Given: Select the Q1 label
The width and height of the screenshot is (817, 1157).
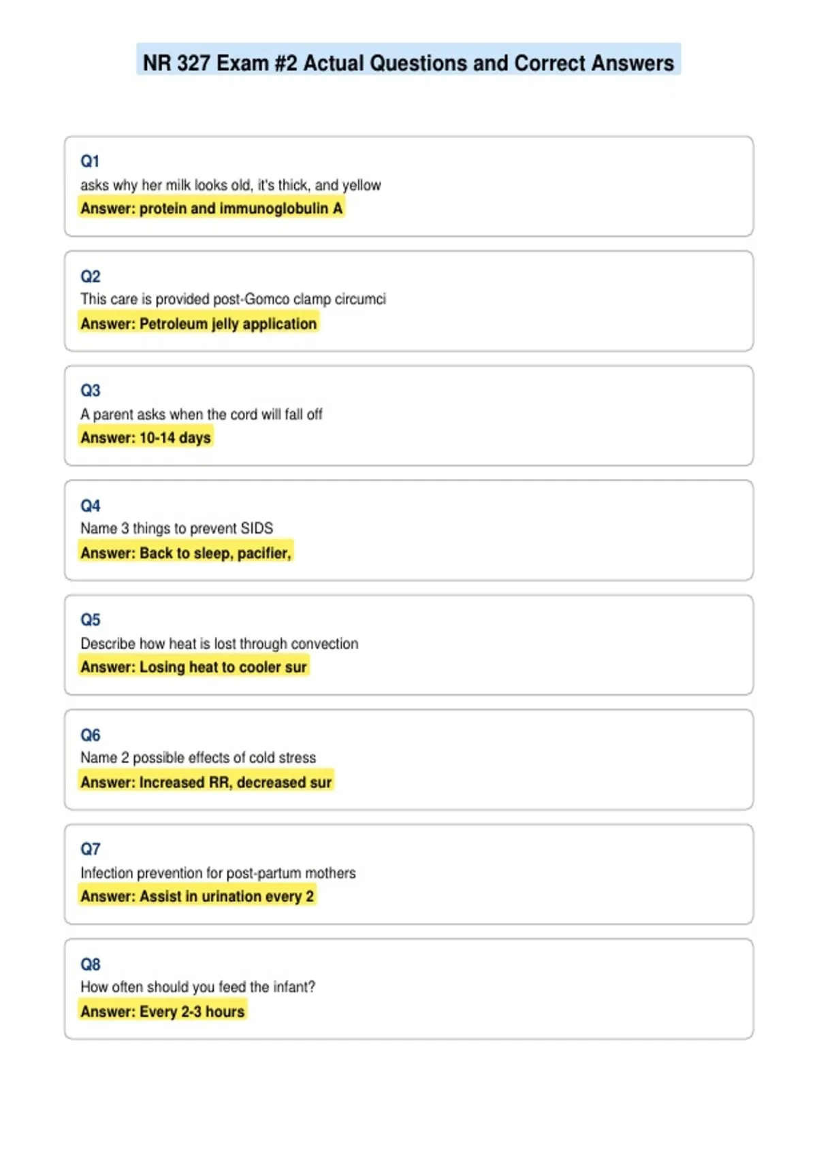Looking at the screenshot, I should coord(90,161).
